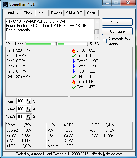Click the blue down arrow beside HD0
This screenshot has height=158, width=137.
coord(74,71)
